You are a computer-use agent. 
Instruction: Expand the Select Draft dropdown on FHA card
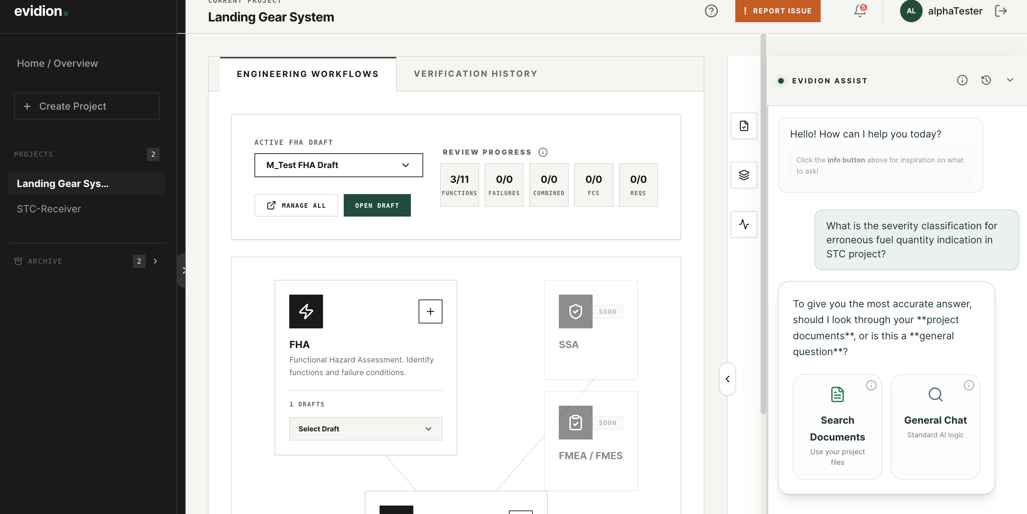[x=365, y=429]
